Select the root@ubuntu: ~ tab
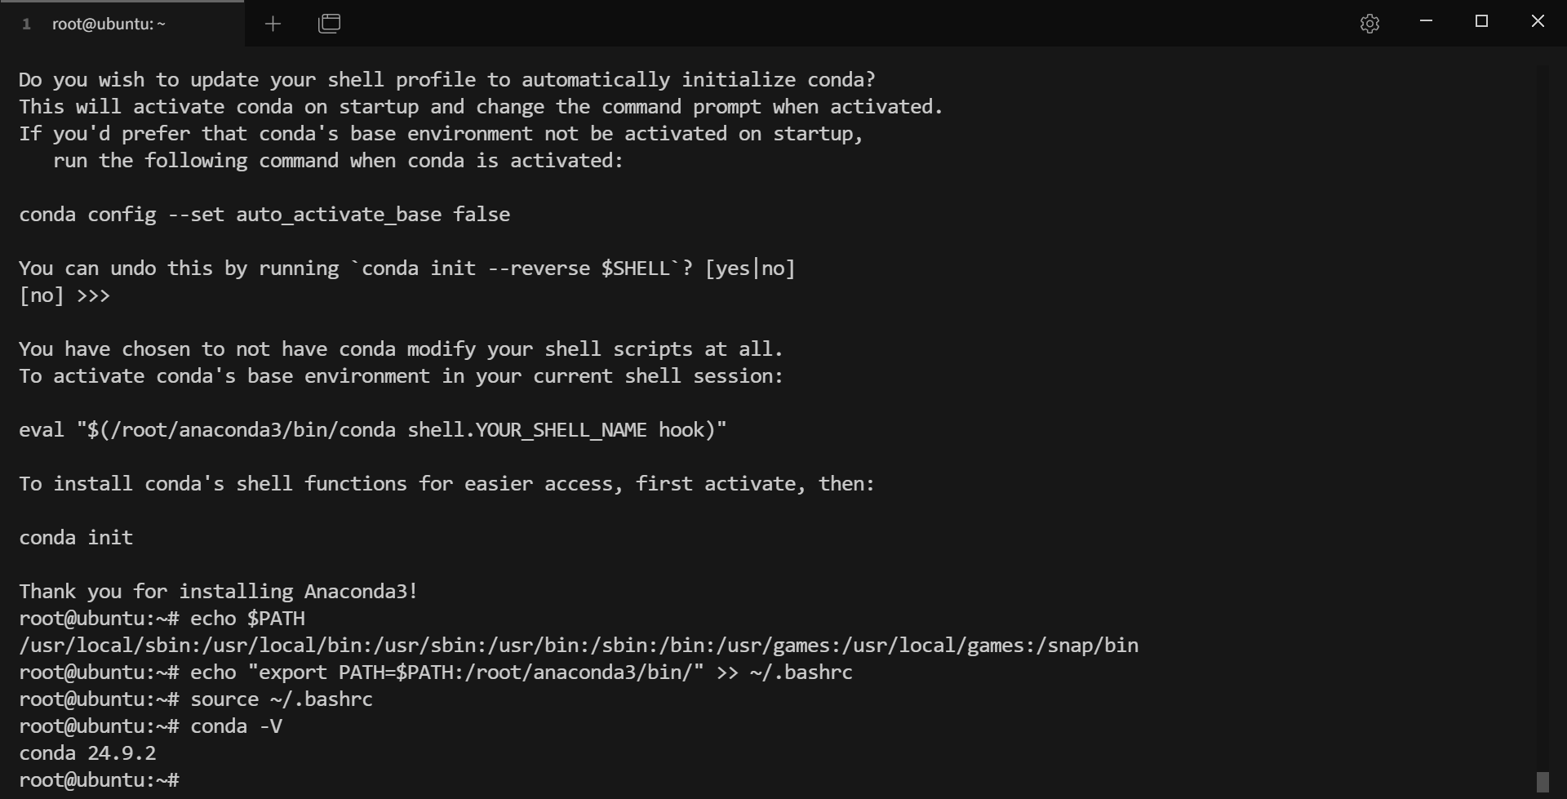 [122, 24]
